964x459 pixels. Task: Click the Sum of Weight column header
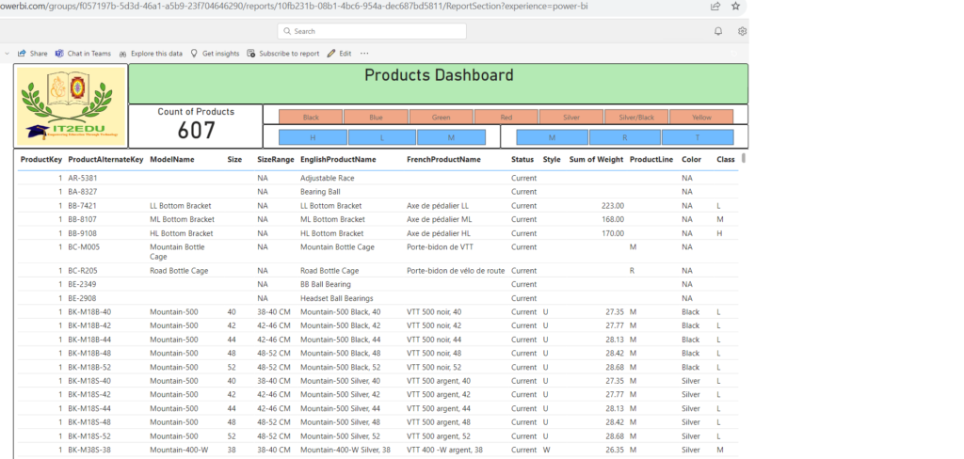click(596, 159)
